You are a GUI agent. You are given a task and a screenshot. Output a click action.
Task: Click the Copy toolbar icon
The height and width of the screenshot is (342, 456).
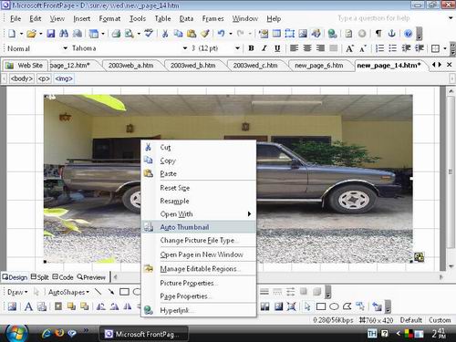[178, 34]
